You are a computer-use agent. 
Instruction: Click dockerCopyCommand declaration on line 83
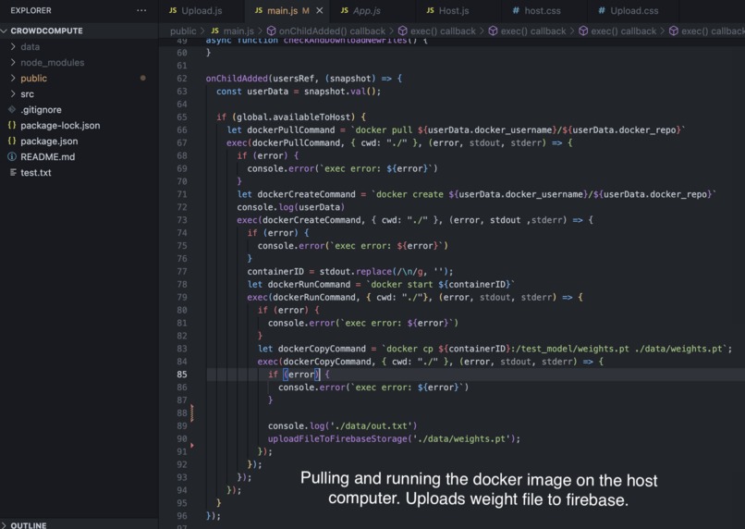pos(322,349)
